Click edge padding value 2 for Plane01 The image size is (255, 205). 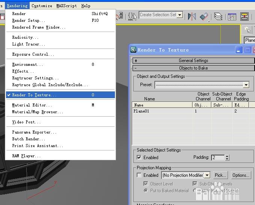click(x=235, y=111)
